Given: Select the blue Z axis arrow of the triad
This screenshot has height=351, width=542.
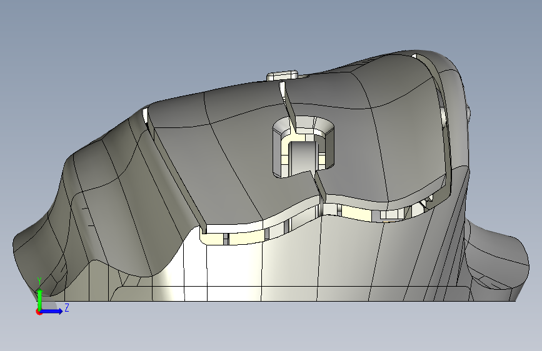Looking at the screenshot, I should [52, 311].
